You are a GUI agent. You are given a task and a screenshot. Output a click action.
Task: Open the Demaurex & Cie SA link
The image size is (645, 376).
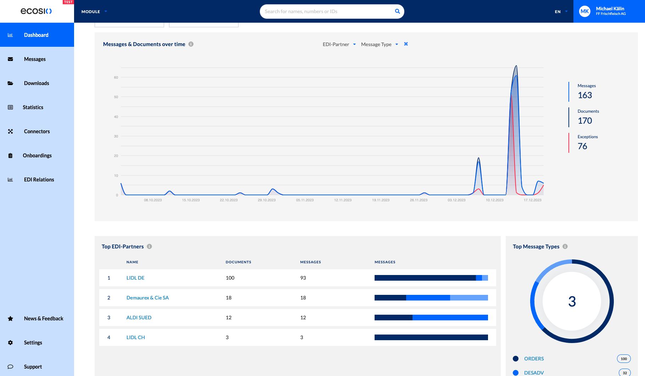click(x=147, y=298)
